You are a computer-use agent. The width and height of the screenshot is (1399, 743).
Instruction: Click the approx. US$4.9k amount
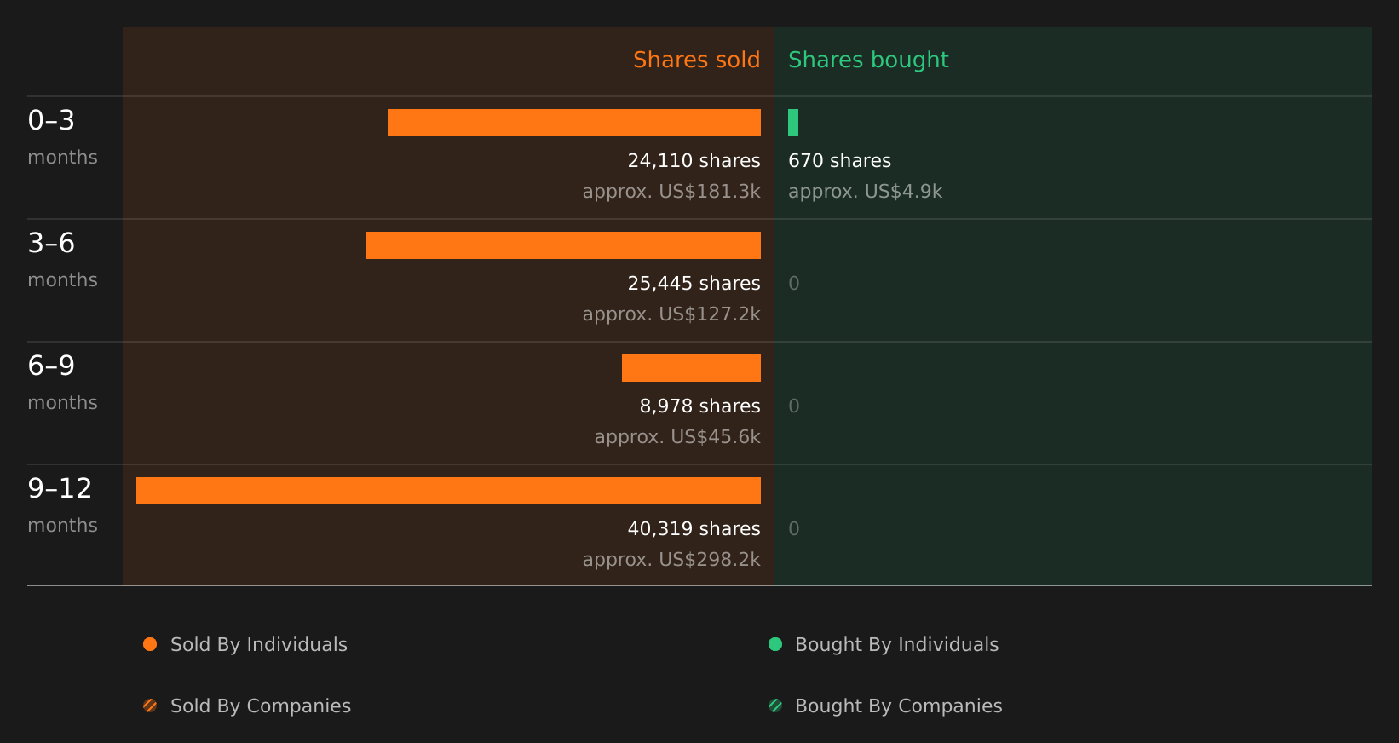click(x=865, y=191)
